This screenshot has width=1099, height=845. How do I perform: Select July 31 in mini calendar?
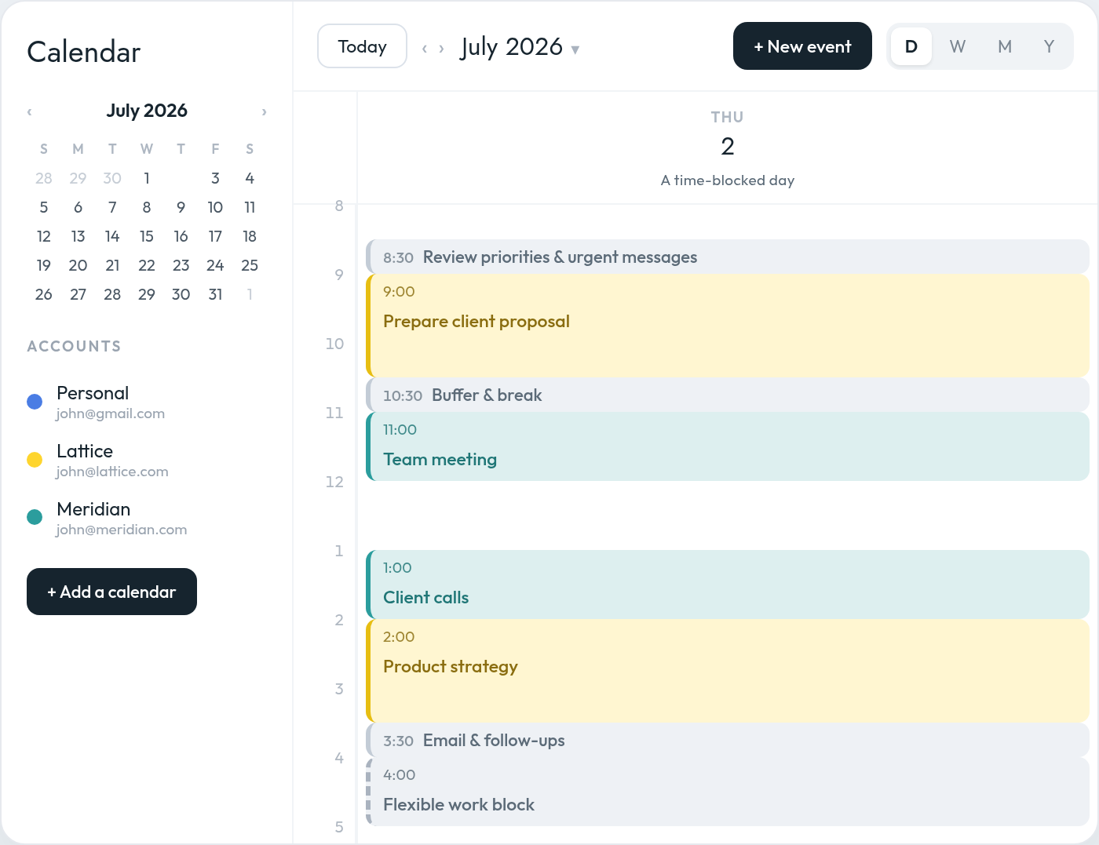[x=215, y=294]
